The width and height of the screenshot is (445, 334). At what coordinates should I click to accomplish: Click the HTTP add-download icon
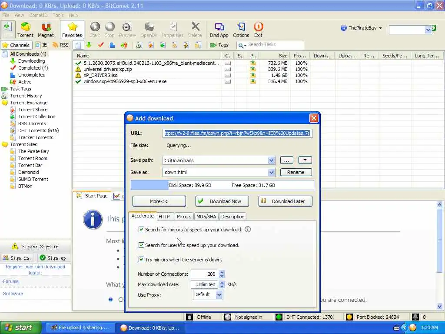pyautogui.click(x=8, y=30)
